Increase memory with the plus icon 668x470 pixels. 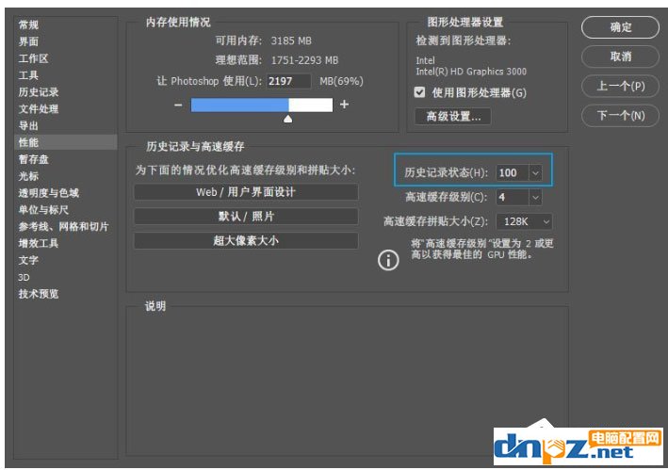coord(344,105)
